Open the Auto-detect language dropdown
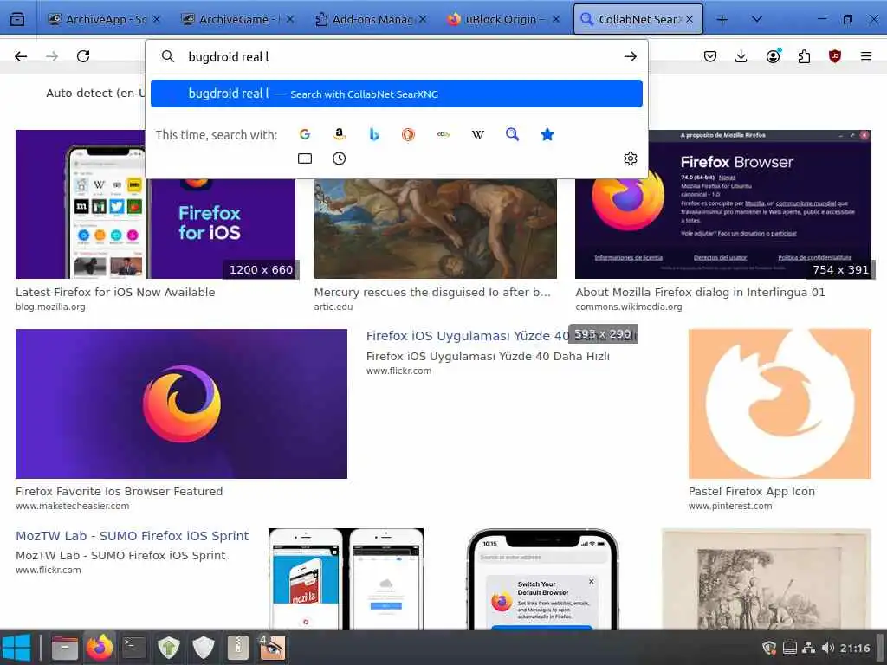 click(95, 93)
